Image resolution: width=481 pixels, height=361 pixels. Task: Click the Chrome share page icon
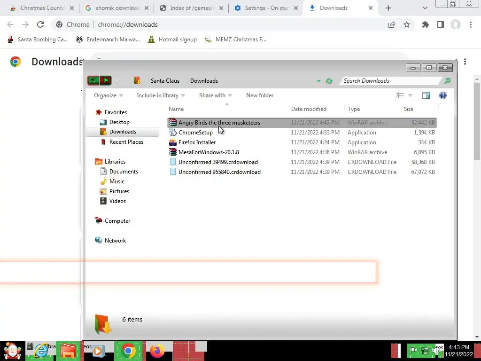pos(392,24)
